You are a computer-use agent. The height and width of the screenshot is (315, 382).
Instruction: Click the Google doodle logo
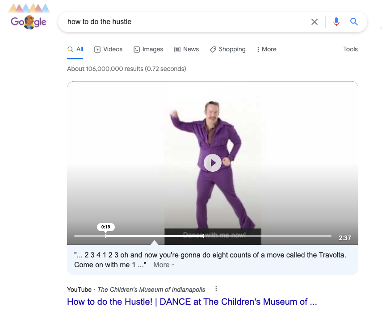(29, 21)
